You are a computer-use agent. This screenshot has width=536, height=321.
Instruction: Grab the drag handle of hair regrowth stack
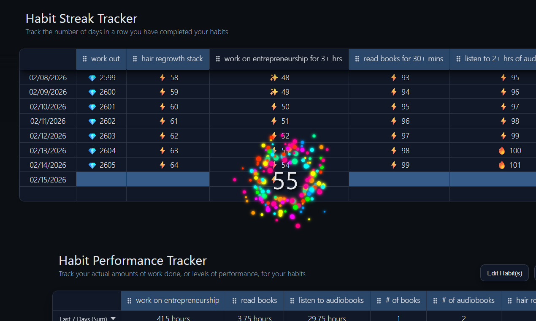click(135, 59)
